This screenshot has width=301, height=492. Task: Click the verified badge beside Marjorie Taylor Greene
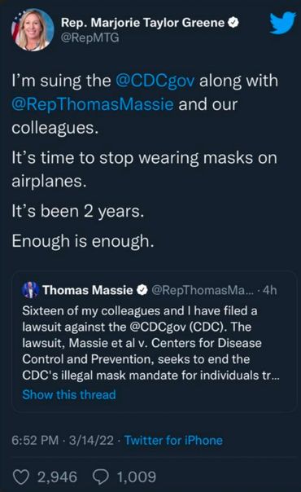233,23
